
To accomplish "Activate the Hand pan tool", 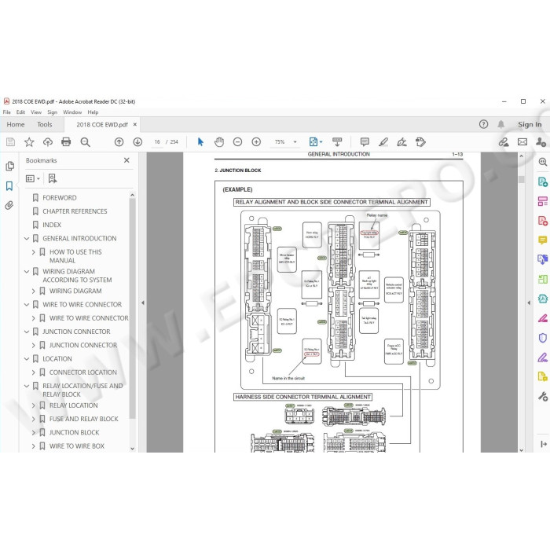I will point(219,142).
